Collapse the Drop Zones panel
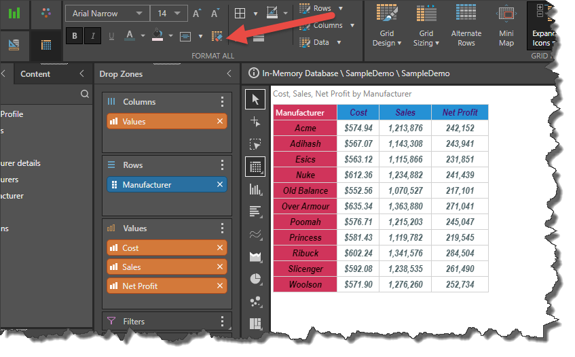The width and height of the screenshot is (575, 357). 229,74
